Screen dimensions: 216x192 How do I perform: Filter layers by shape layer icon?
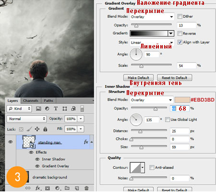point(65,109)
